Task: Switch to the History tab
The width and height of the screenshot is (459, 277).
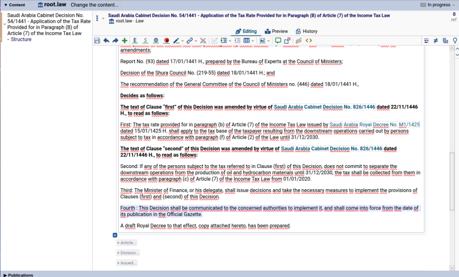Action: point(306,32)
